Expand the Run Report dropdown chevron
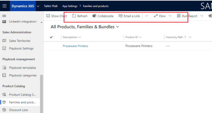 202,16
